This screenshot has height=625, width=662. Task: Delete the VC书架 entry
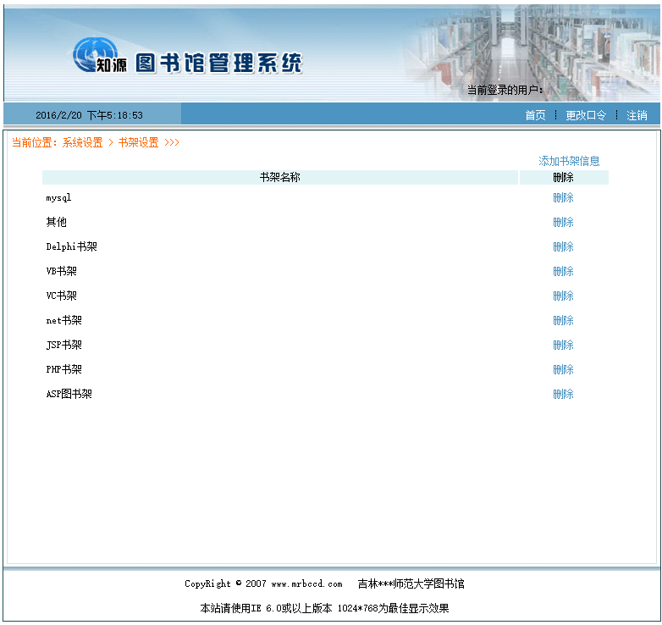click(x=563, y=296)
